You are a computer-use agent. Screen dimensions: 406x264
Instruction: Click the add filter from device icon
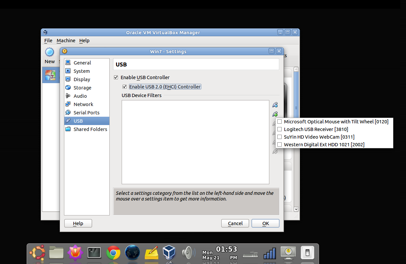[x=275, y=114]
